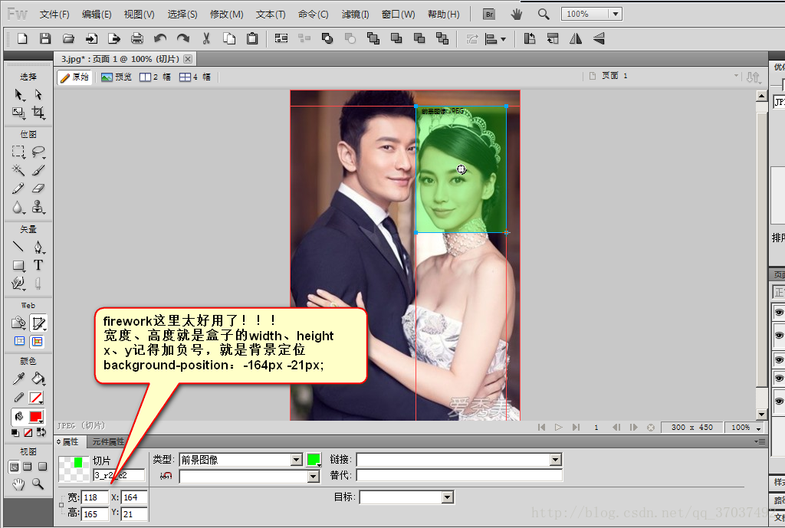Select the Slice tool
The image size is (785, 528).
click(38, 323)
